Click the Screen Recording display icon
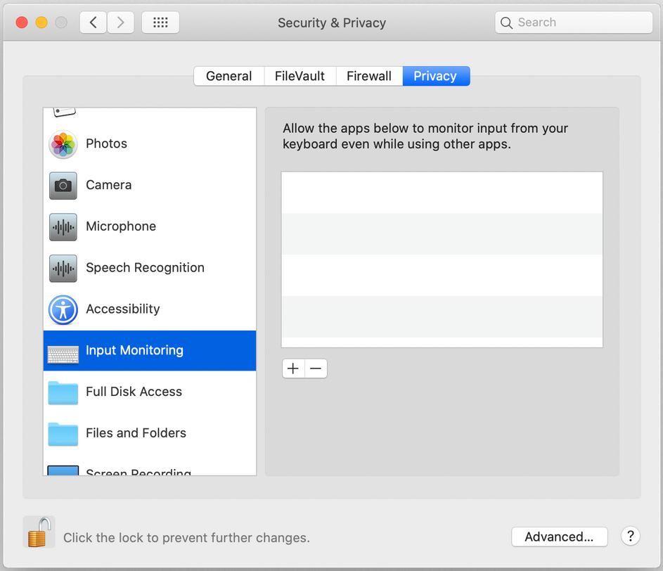Image resolution: width=663 pixels, height=571 pixels. click(63, 470)
